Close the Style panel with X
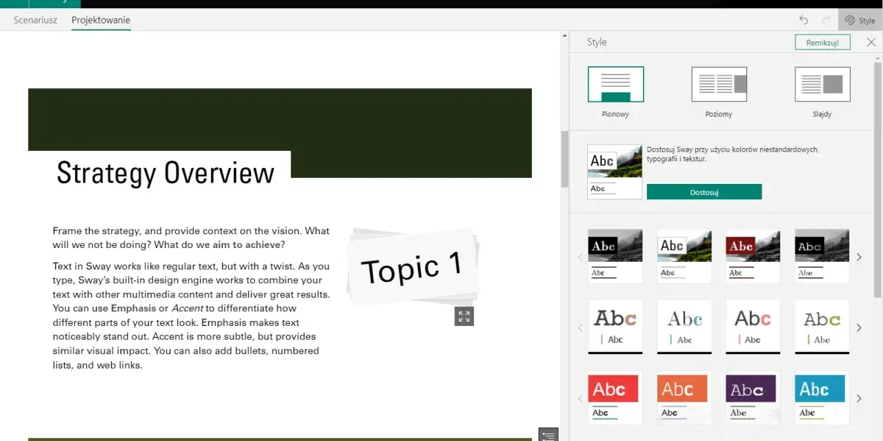This screenshot has height=441, width=883. (871, 42)
